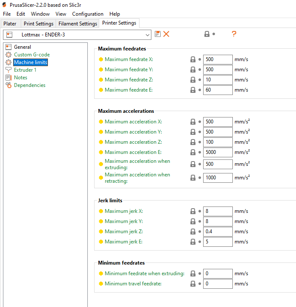This screenshot has width=296, height=307.
Task: Click lock icon for Maximum feedrate E
Action: (193, 90)
